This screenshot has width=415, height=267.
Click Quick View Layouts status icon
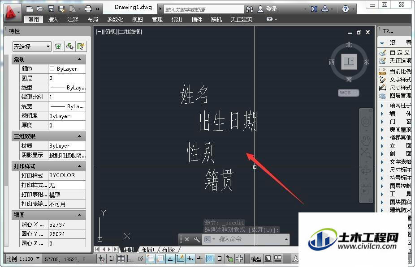click(x=268, y=259)
